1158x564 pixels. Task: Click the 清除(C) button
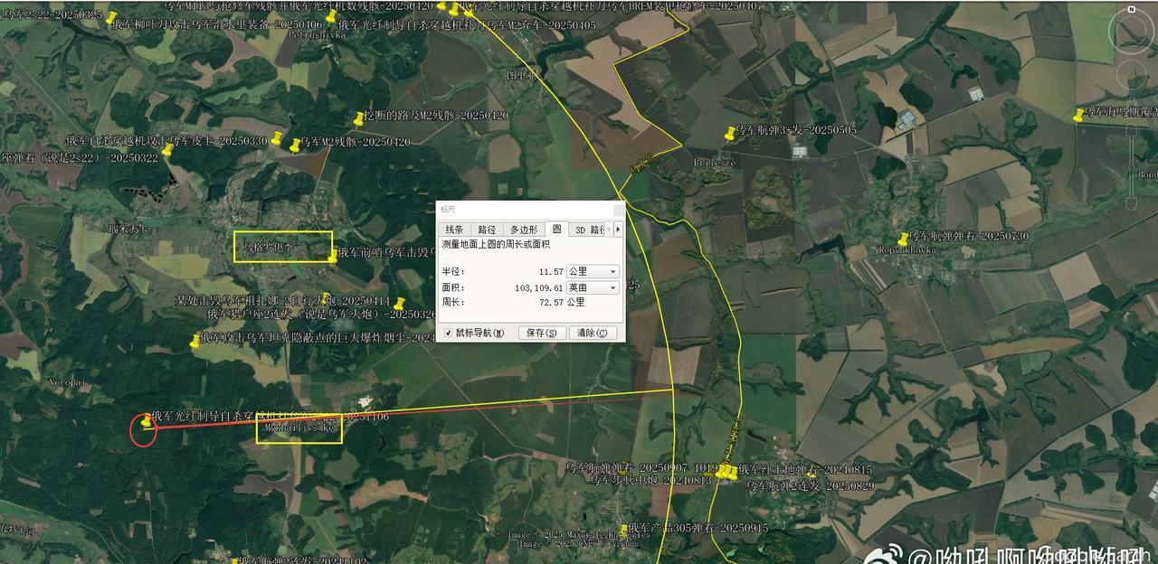click(594, 333)
